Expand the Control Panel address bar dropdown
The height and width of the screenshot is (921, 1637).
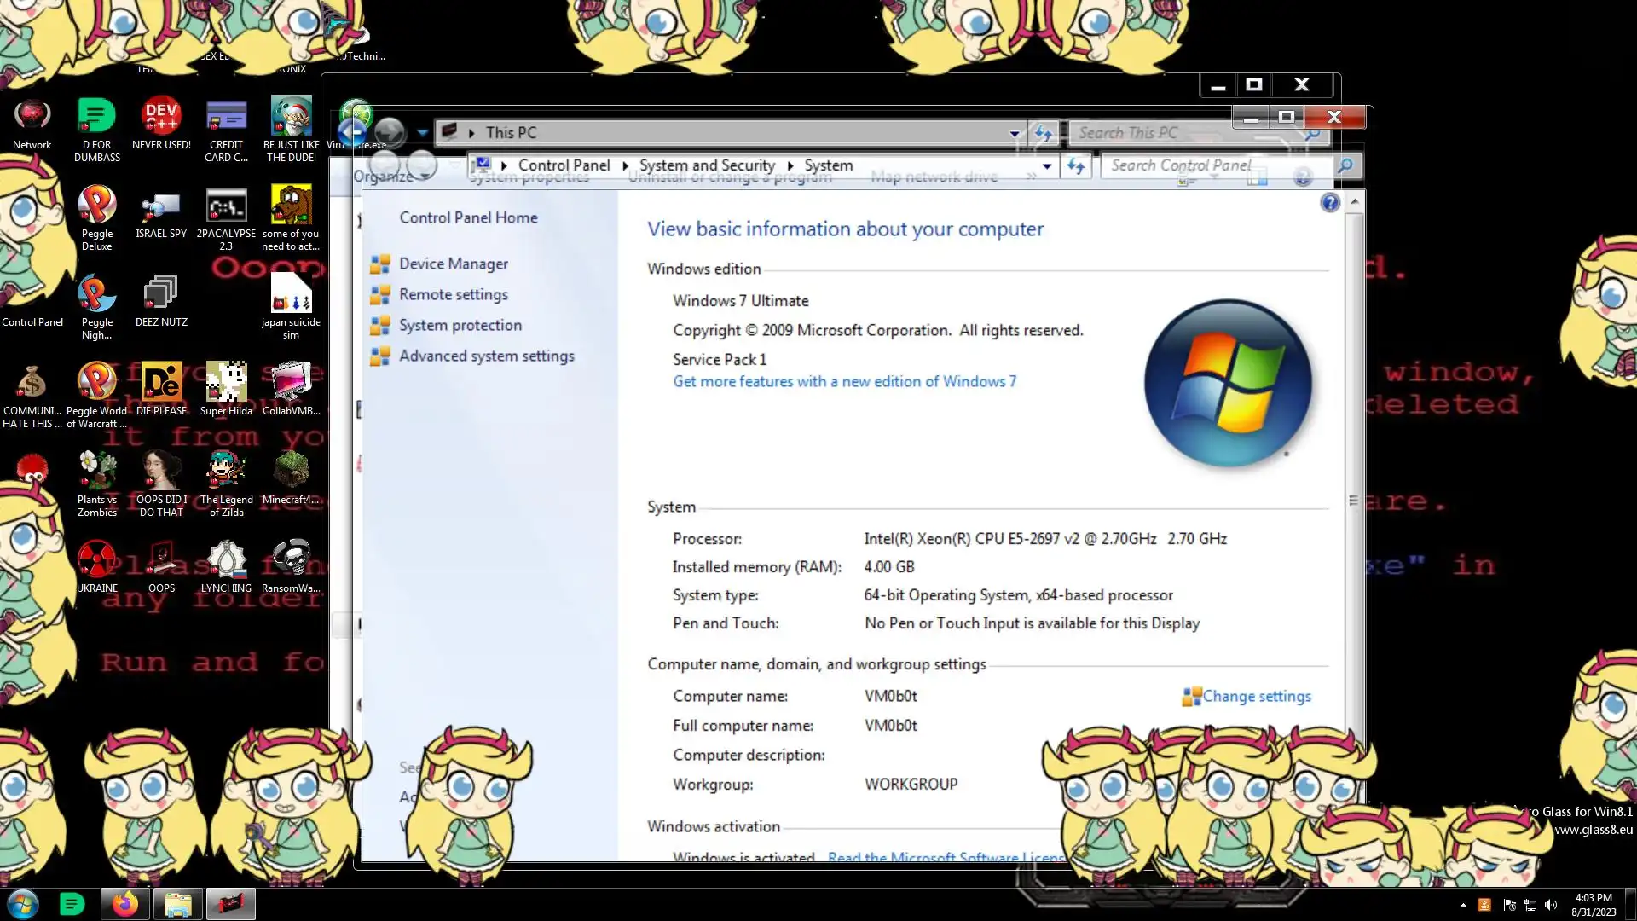coord(1047,165)
